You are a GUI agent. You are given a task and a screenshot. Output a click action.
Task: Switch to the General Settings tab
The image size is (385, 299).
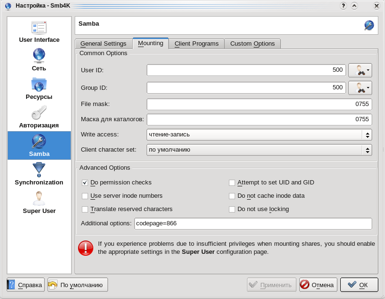point(103,44)
